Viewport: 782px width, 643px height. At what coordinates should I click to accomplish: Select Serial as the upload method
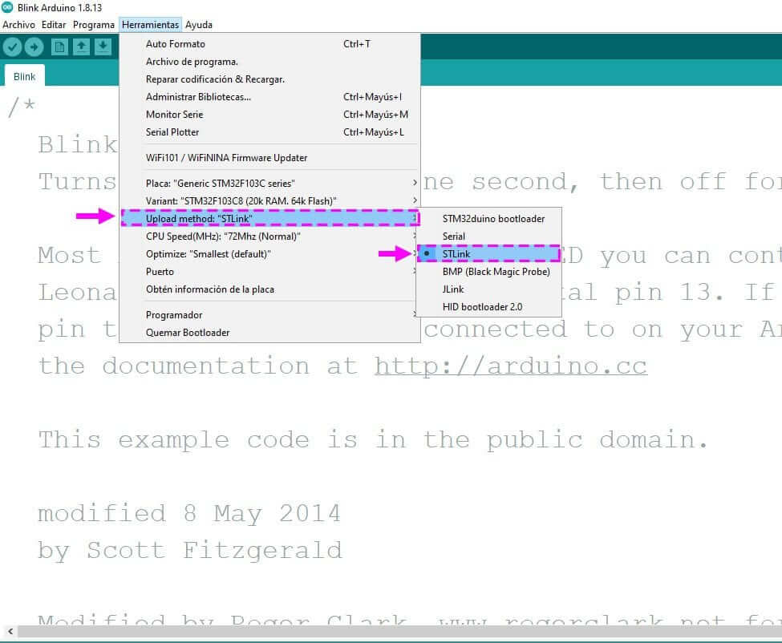(454, 237)
